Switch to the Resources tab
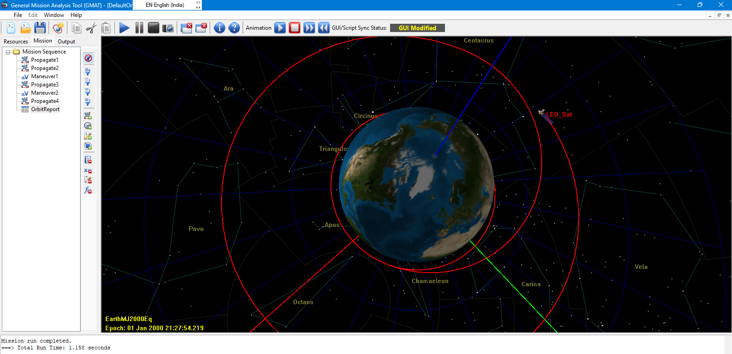This screenshot has height=354, width=732. (16, 41)
